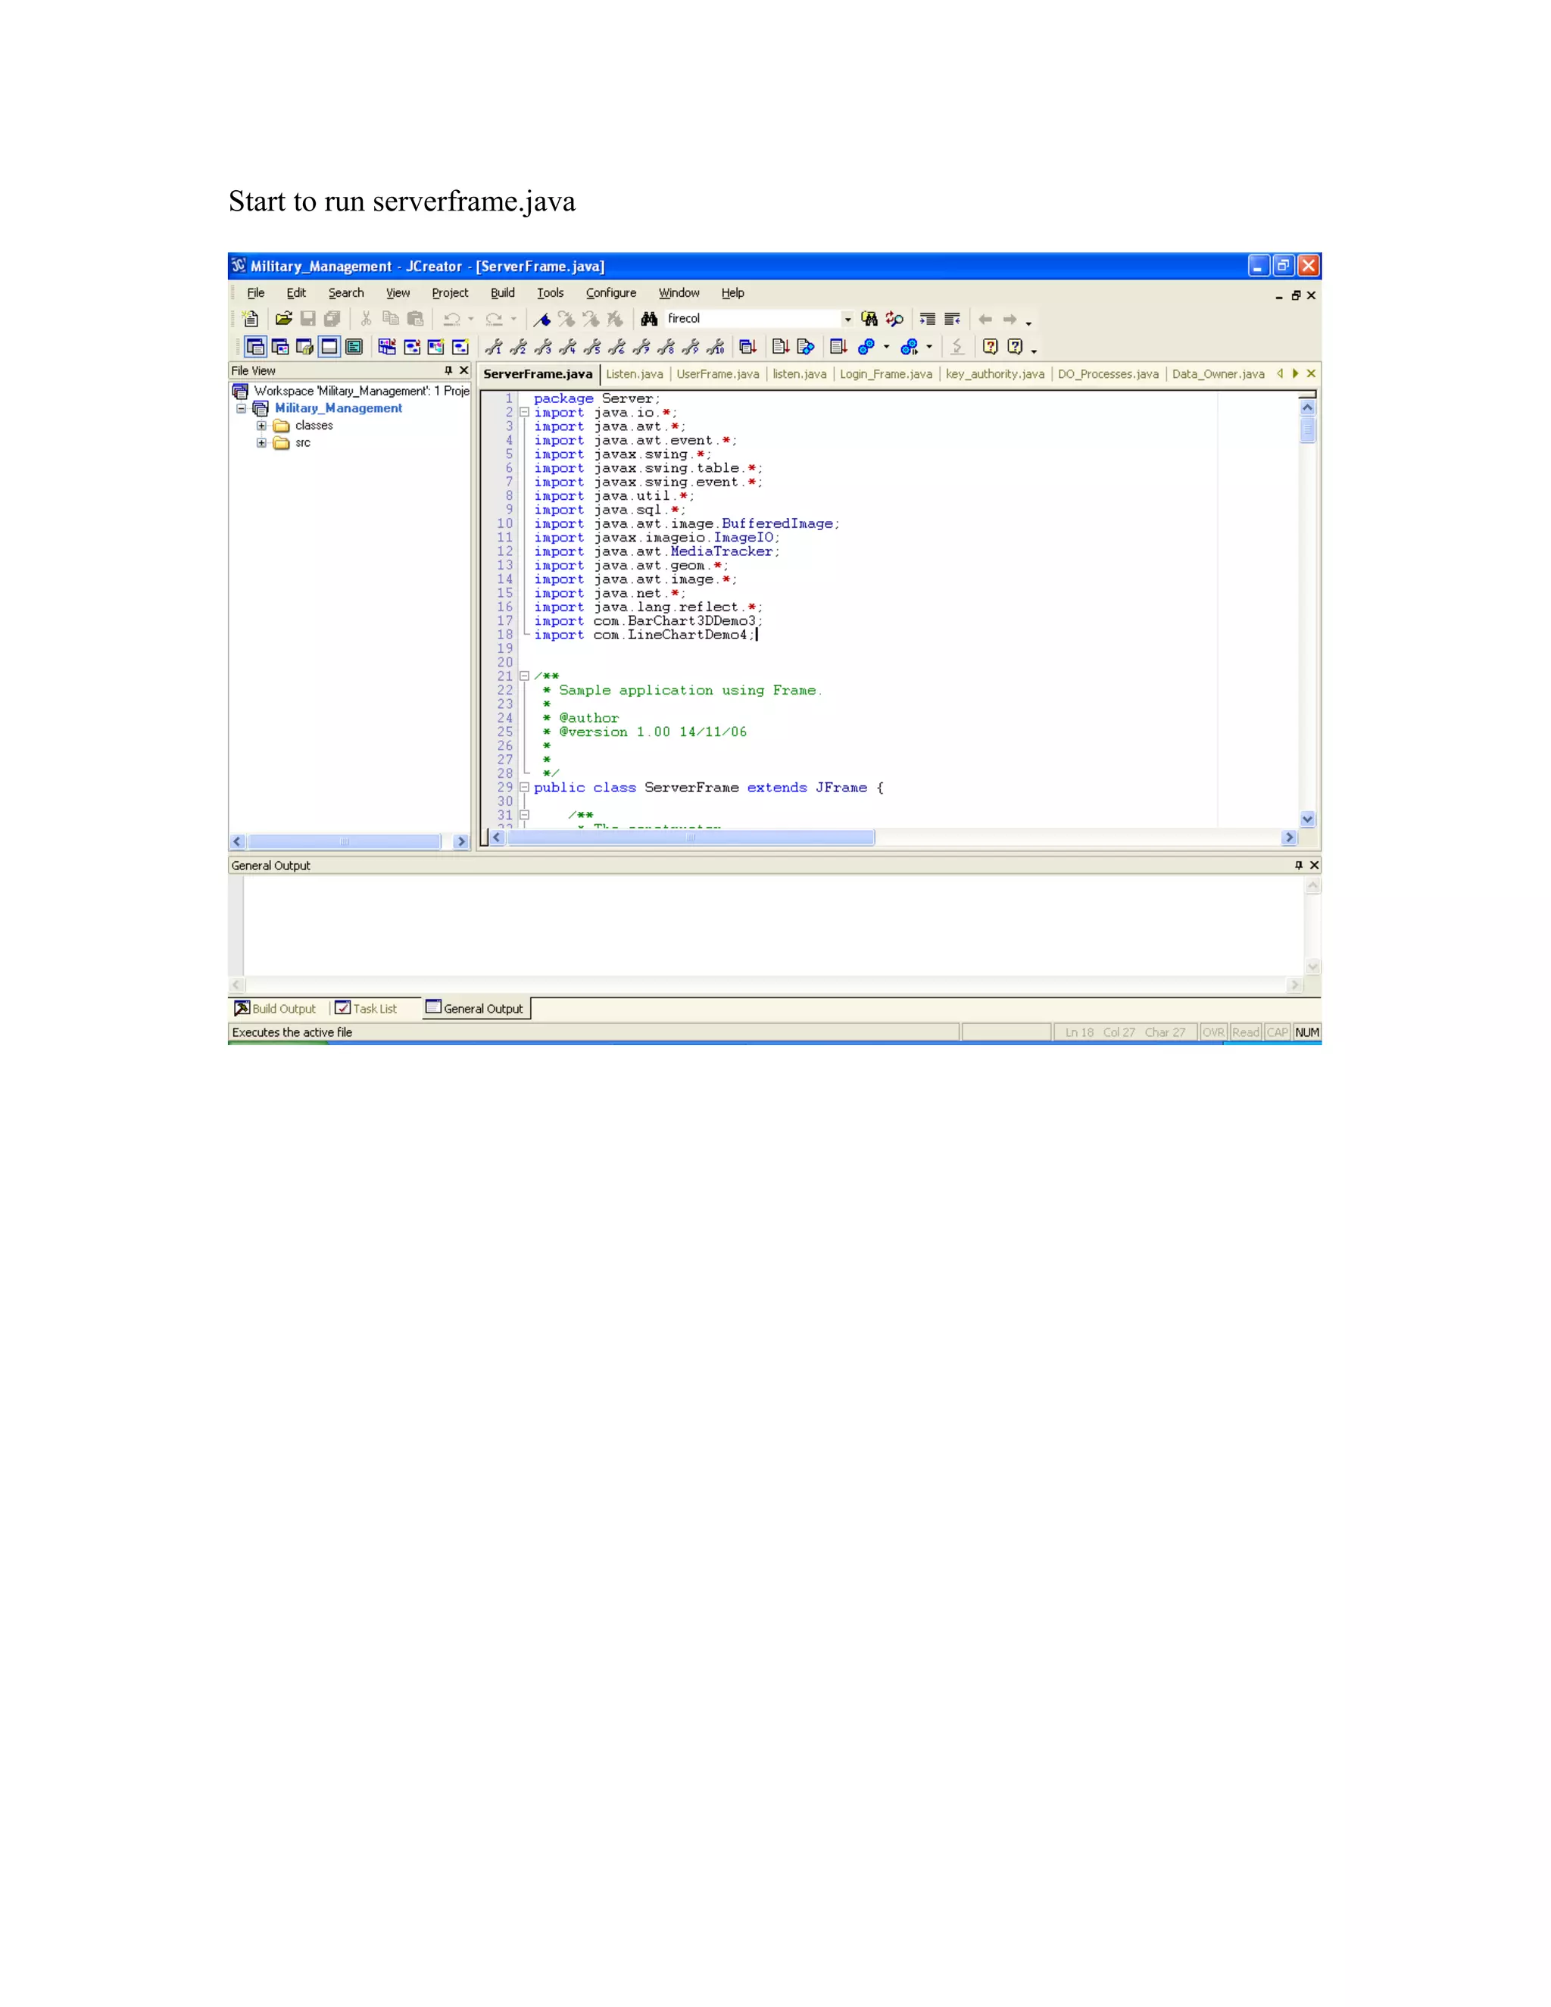The height and width of the screenshot is (2007, 1551).
Task: Switch to the key_authority.java tab
Action: pyautogui.click(x=995, y=374)
